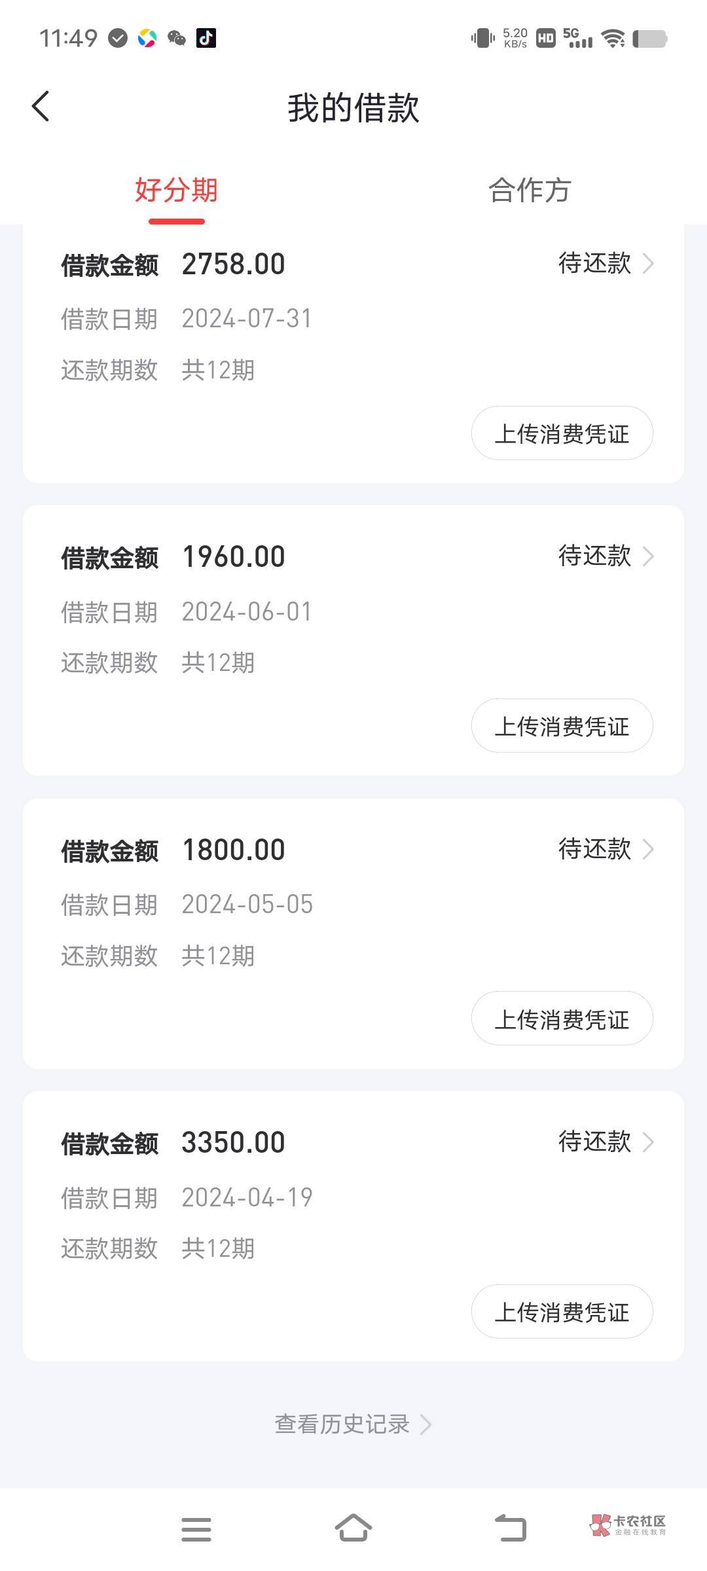Select the 好分期 tab
The image size is (707, 1571).
176,190
